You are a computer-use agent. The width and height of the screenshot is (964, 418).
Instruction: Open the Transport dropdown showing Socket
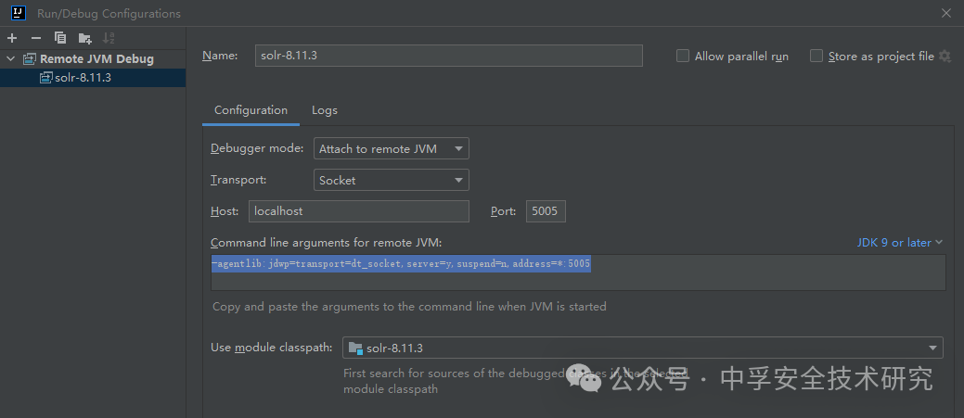[x=391, y=181]
